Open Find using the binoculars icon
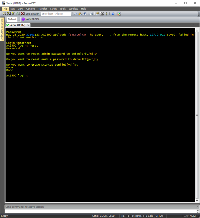Viewport: 200px width, 218px height. click(x=85, y=14)
